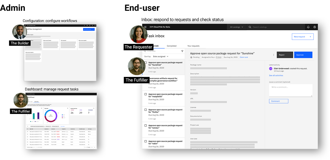Click the count 29 in the dashboard
330x160 pixels.
coord(81,113)
